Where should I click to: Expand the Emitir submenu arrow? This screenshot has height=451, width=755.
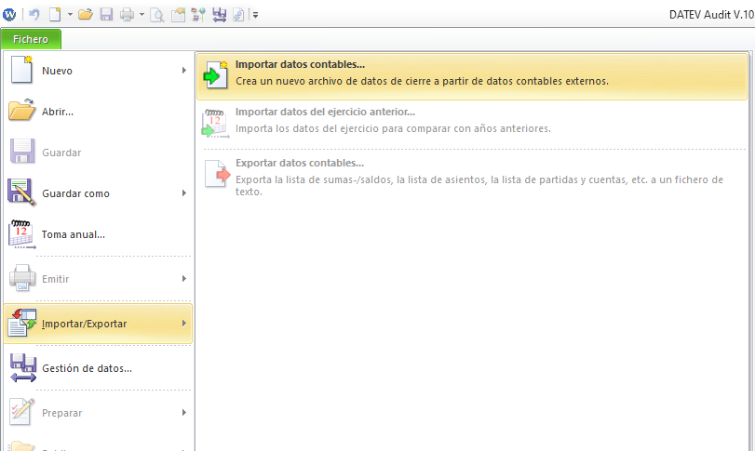(x=184, y=278)
